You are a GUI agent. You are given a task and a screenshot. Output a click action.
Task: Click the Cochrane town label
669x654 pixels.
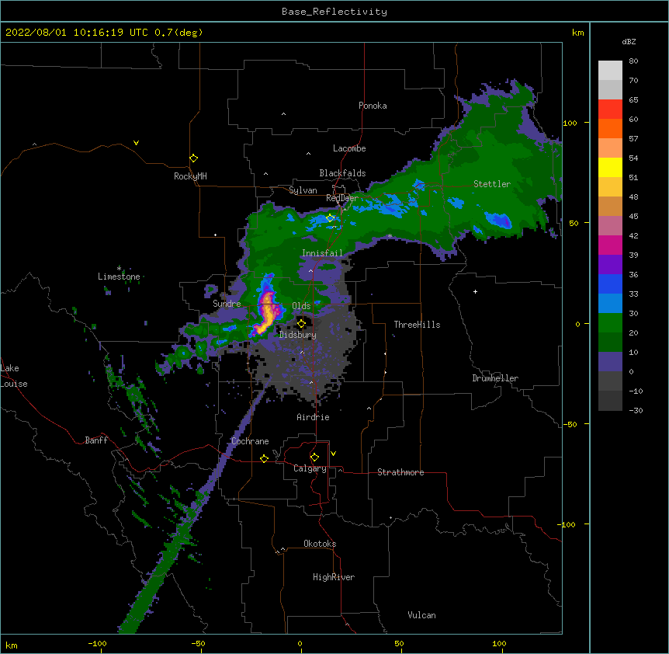[x=250, y=441]
